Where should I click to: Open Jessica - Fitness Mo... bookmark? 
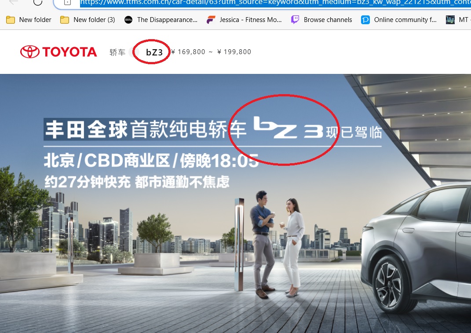[244, 20]
